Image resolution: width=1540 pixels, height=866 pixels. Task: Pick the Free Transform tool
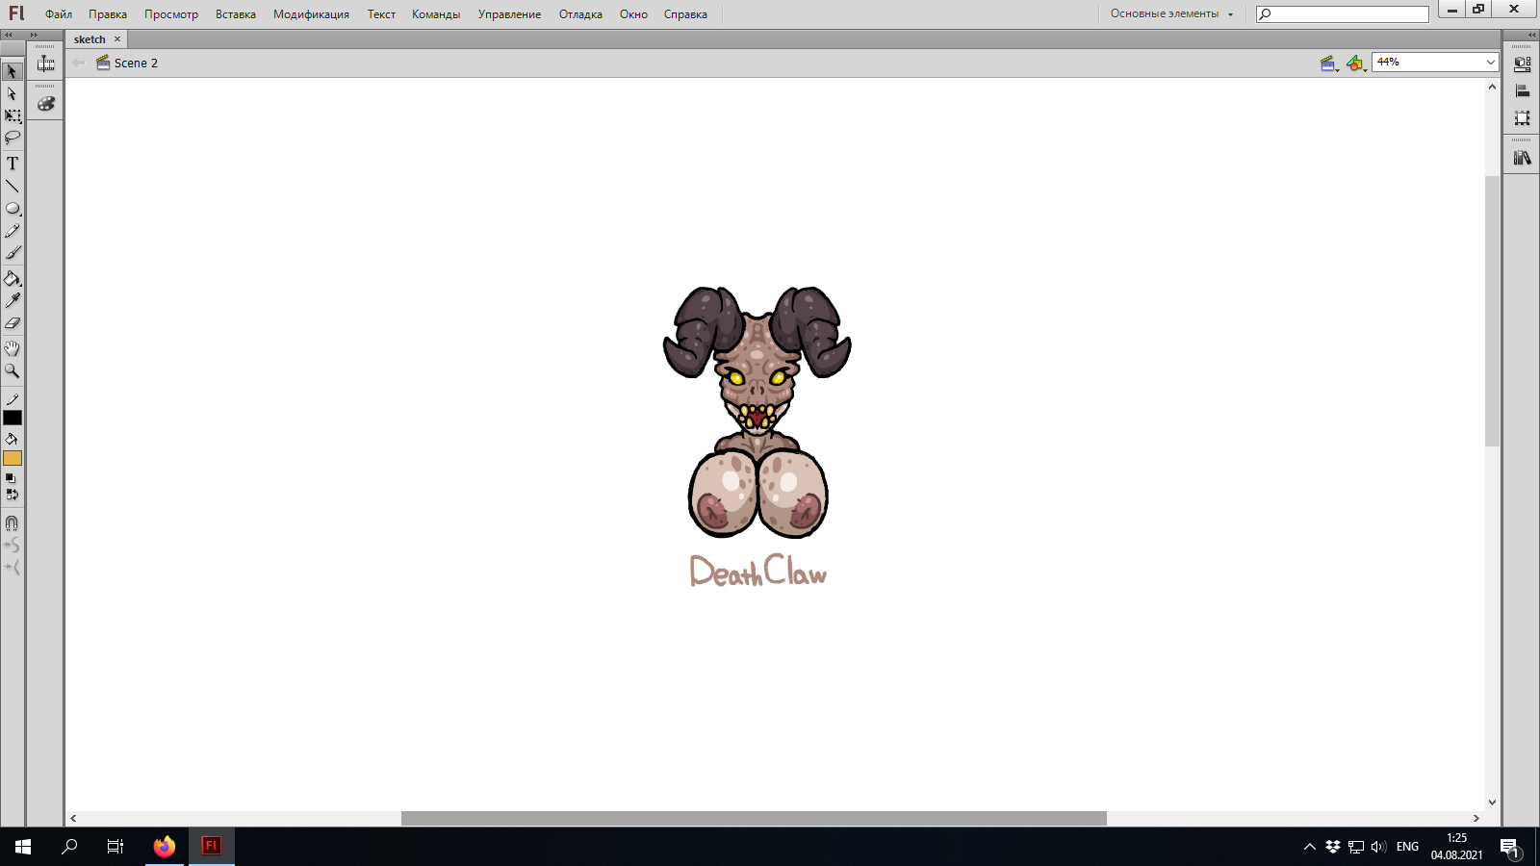point(13,115)
